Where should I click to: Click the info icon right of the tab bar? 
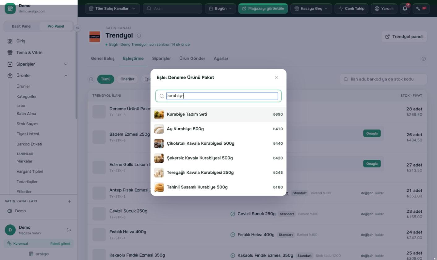click(423, 59)
